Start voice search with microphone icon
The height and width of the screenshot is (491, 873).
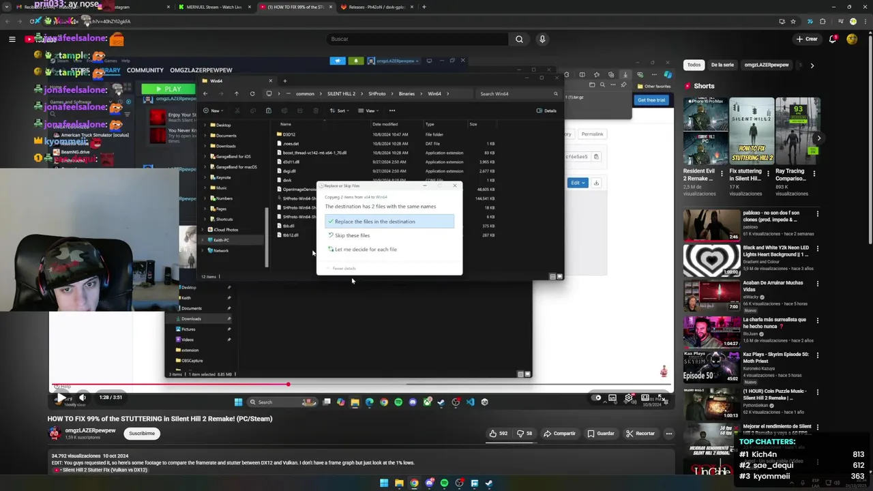(x=542, y=39)
